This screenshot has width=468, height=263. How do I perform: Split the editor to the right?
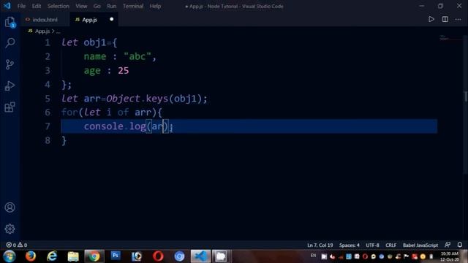point(445,20)
